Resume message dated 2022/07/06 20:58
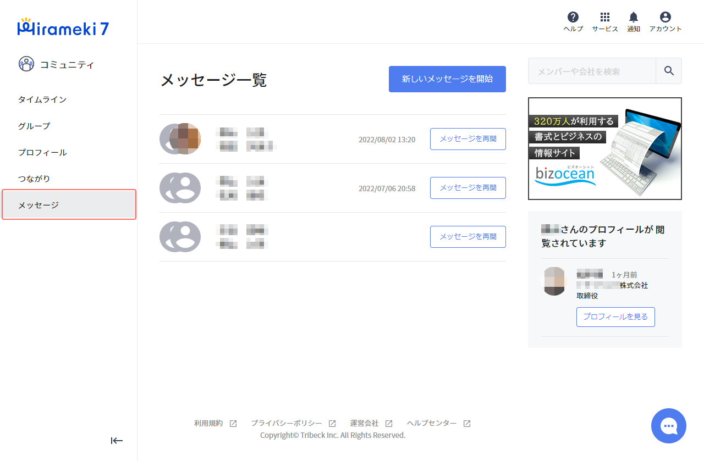This screenshot has height=461, width=704. coord(468,188)
